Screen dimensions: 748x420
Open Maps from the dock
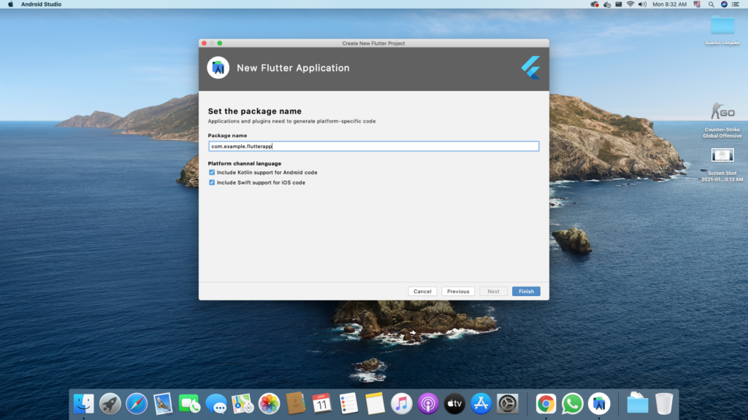[x=243, y=404]
